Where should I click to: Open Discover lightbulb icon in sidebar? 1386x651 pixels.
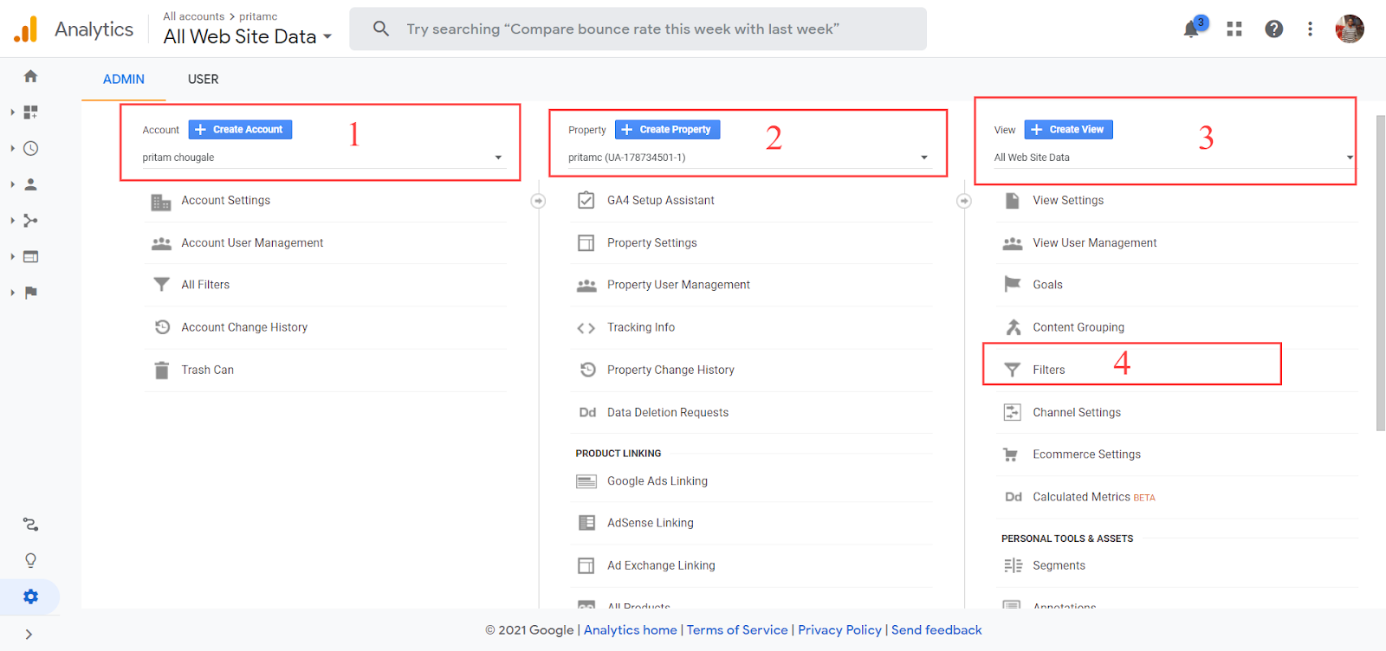click(30, 561)
